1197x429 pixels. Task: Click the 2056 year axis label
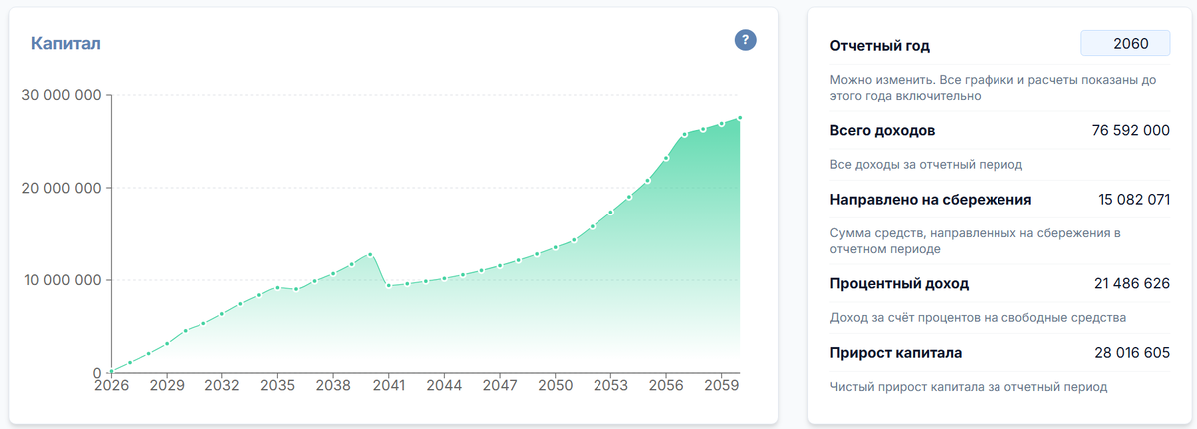(666, 386)
